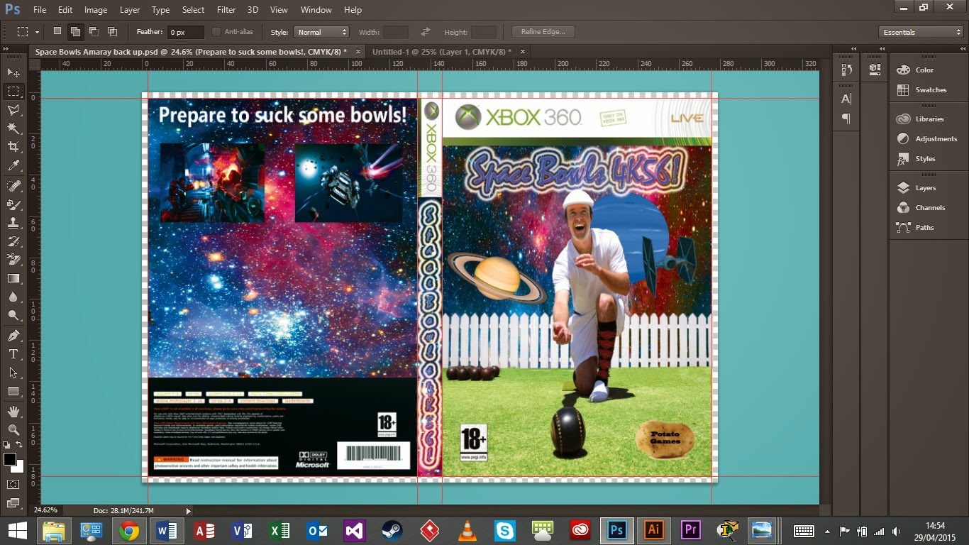Image resolution: width=969 pixels, height=545 pixels.
Task: Select the Horizontal Type tool
Action: pos(13,354)
